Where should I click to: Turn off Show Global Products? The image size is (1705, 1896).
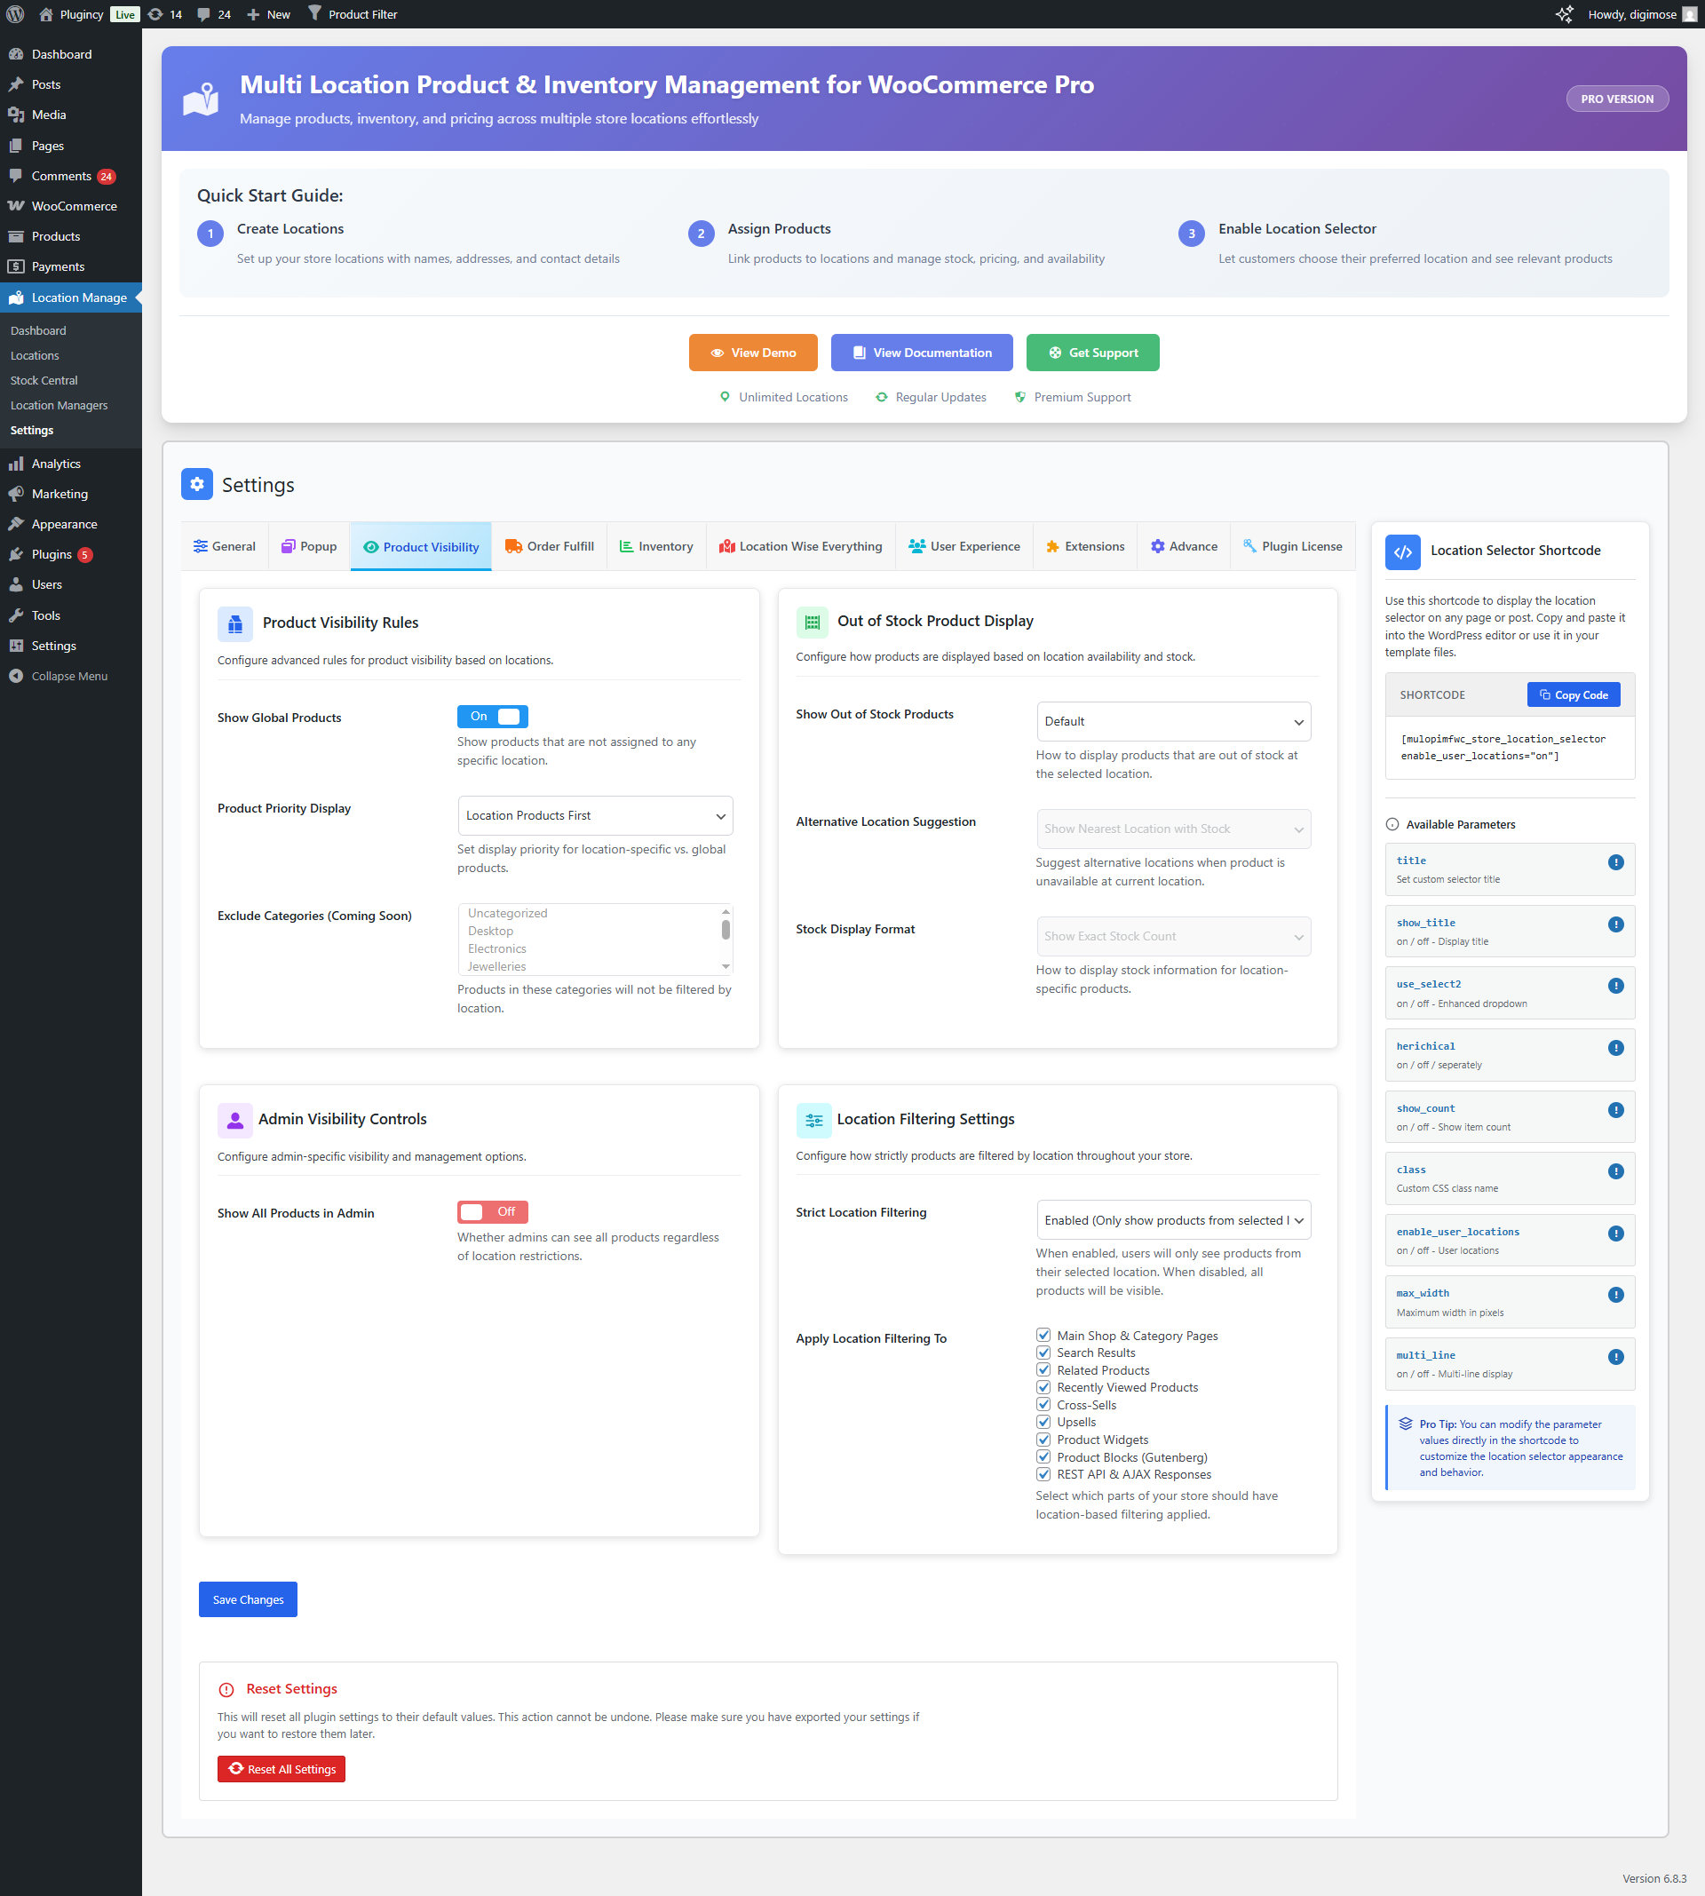(x=492, y=716)
